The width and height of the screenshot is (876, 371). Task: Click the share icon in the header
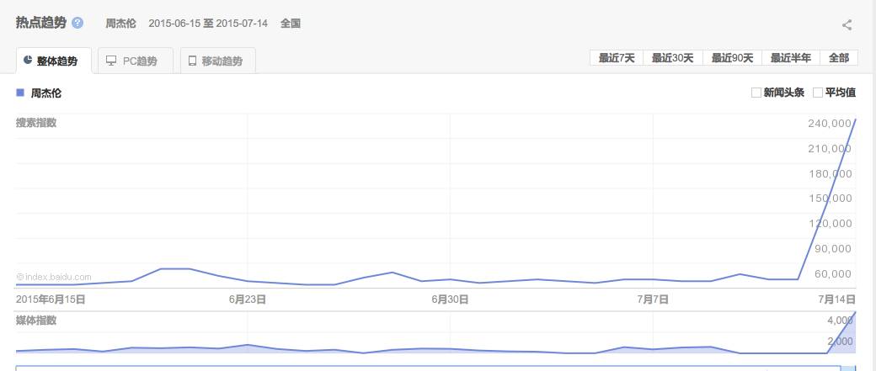847,24
